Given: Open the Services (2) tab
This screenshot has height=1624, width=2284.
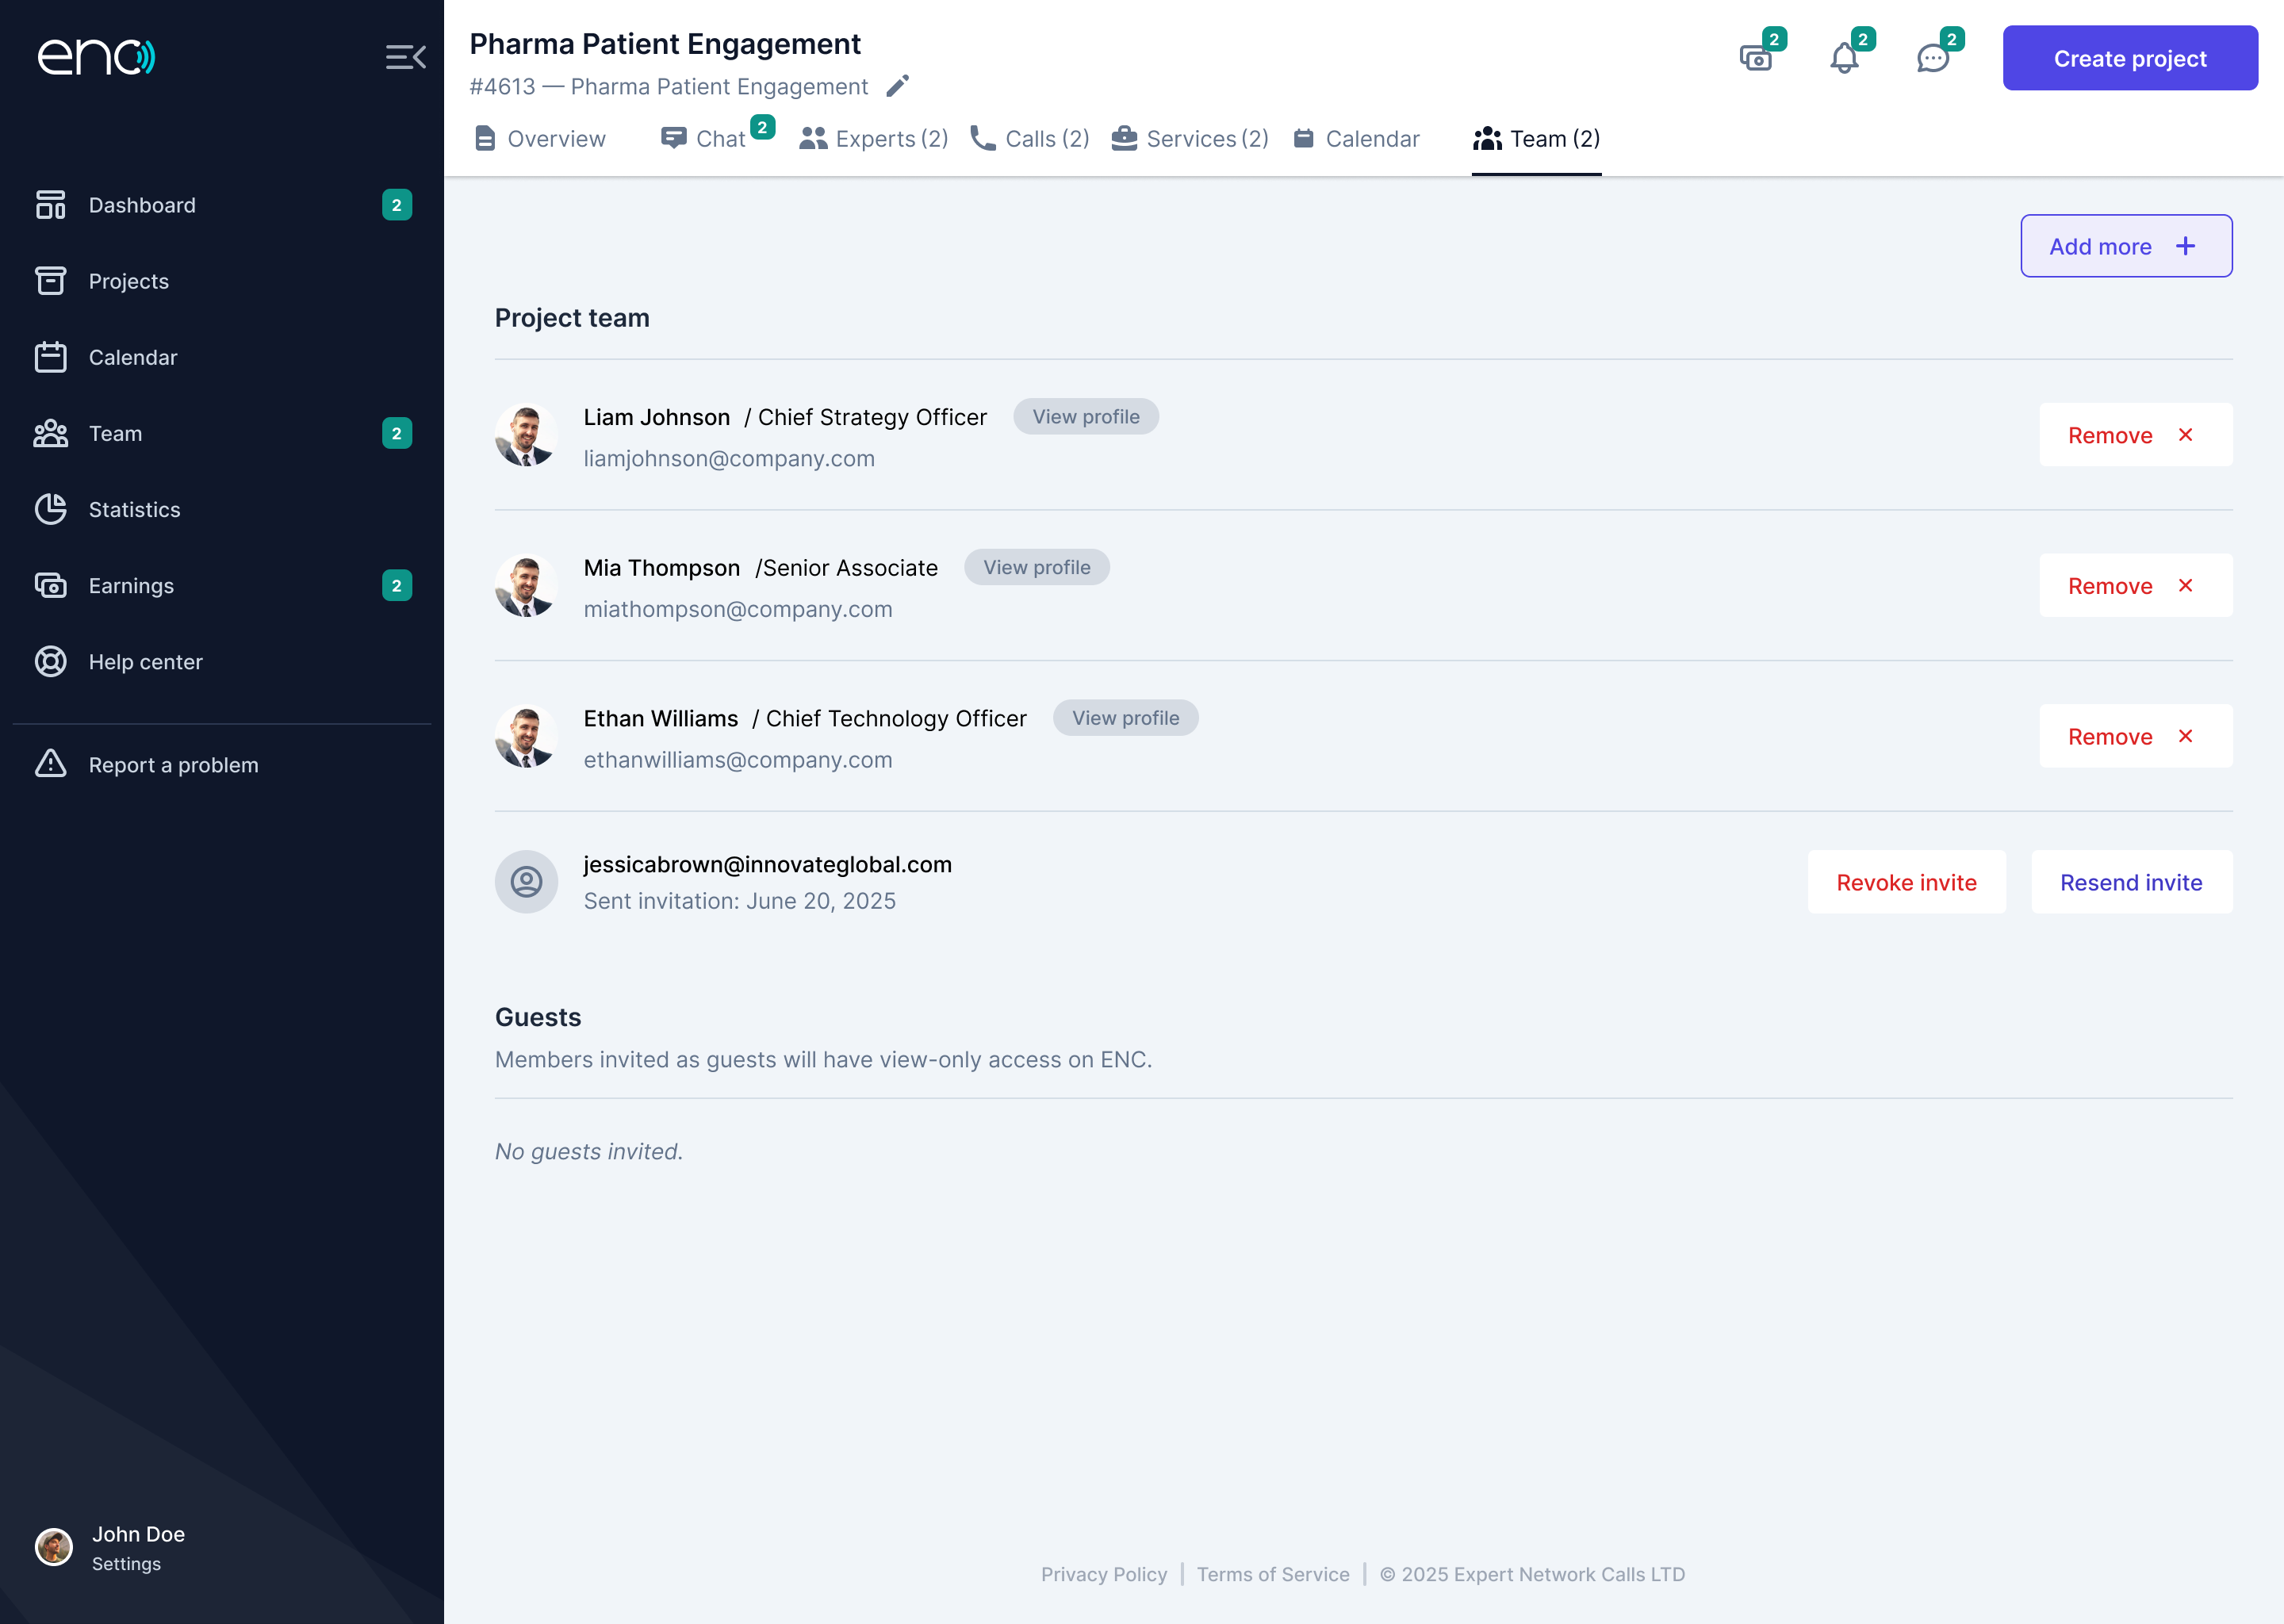Looking at the screenshot, I should click(1190, 139).
